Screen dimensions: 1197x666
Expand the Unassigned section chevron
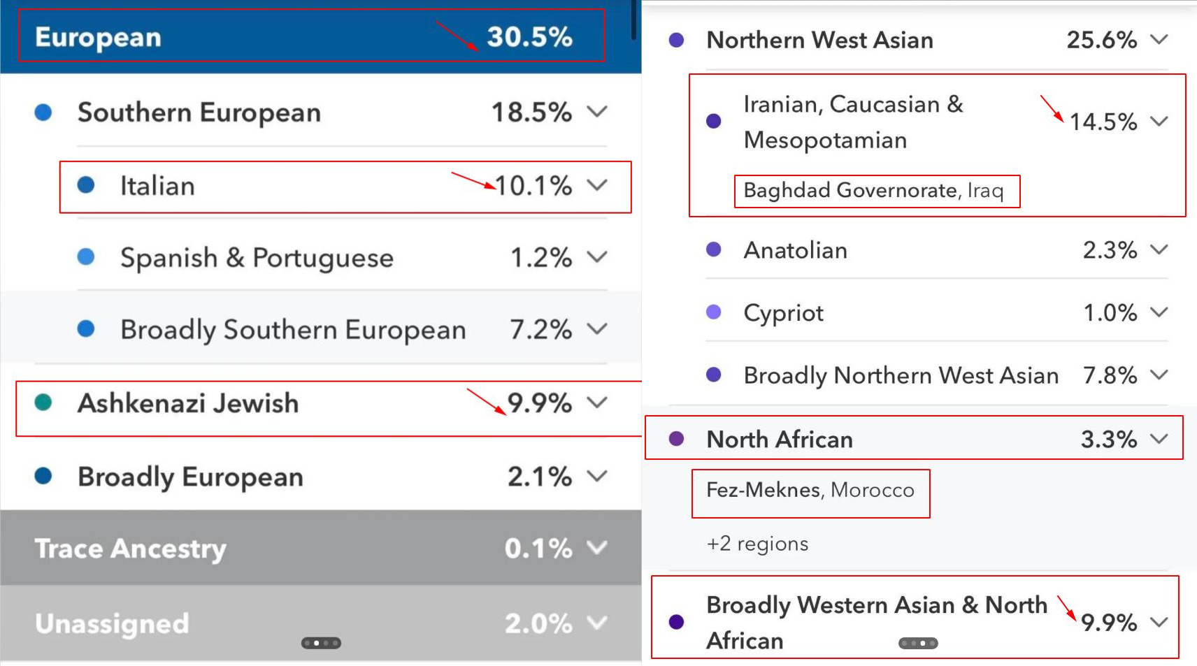[x=597, y=623]
